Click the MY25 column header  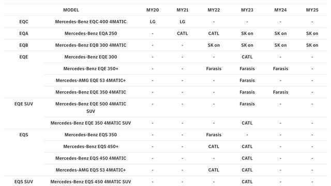(x=312, y=10)
